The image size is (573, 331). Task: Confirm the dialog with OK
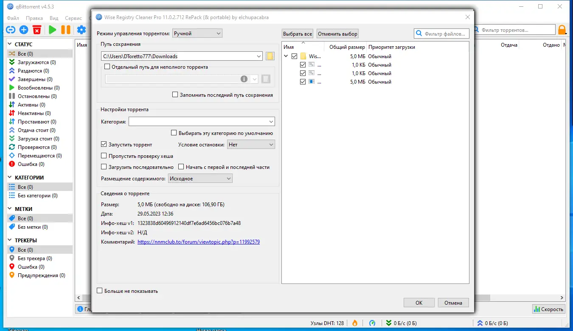pos(419,303)
